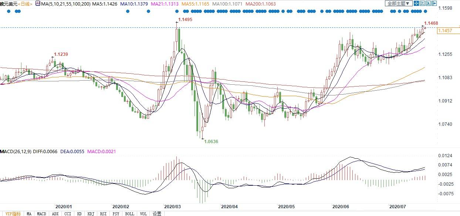
Task: Click the scroll-to-latest chart icon
Action: [x=428, y=4]
